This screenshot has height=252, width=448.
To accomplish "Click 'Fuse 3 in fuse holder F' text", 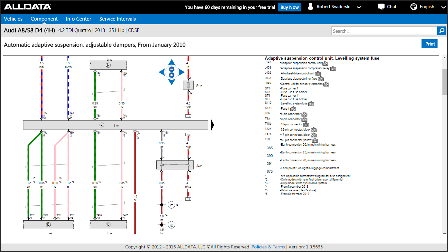I will point(295,92).
